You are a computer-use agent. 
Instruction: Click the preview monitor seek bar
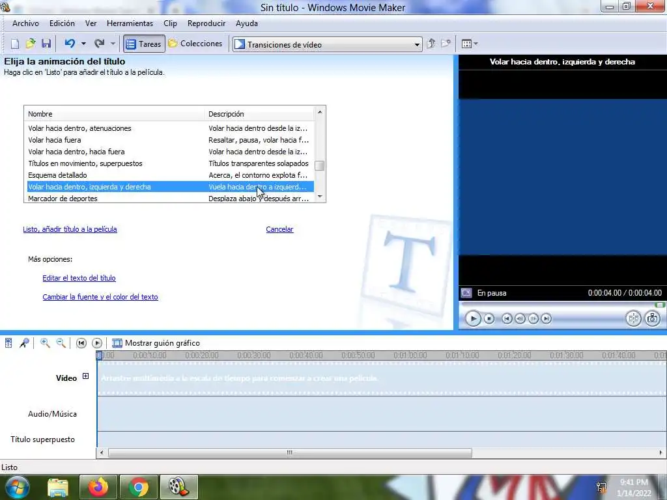pyautogui.click(x=562, y=305)
